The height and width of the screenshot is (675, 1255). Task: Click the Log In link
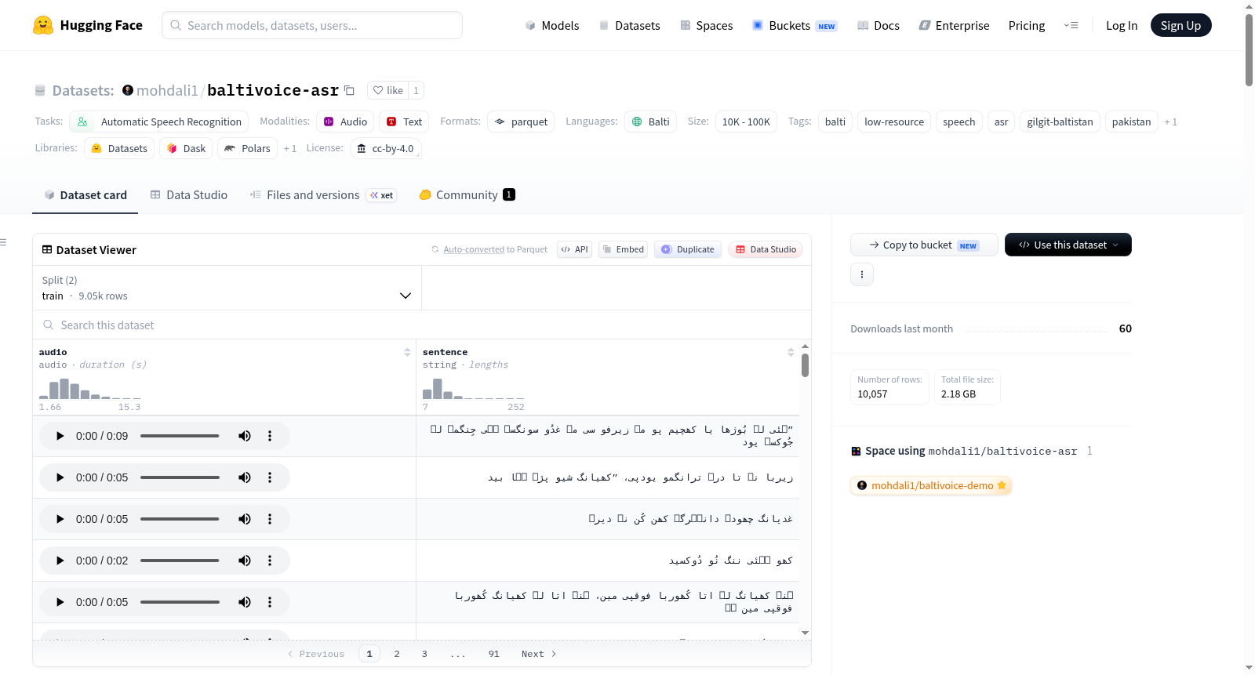(x=1122, y=25)
